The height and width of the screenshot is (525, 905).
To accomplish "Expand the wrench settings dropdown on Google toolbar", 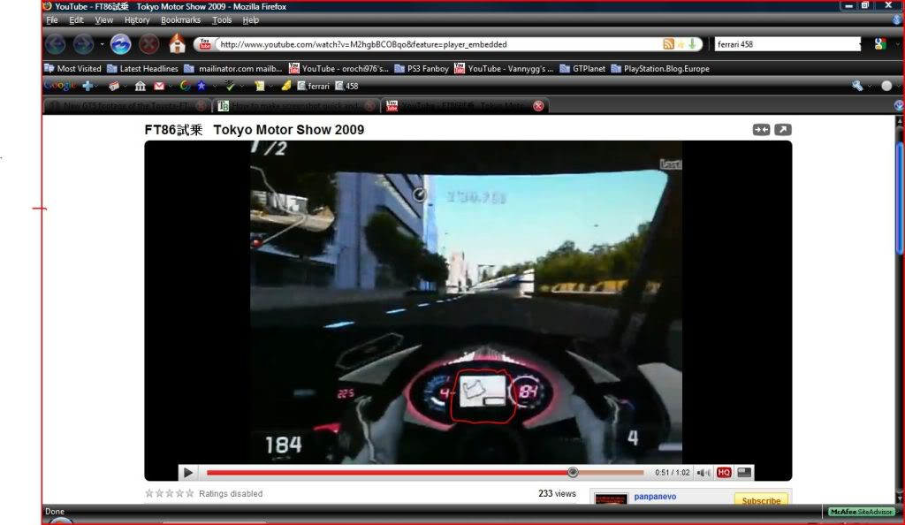I will (x=870, y=87).
